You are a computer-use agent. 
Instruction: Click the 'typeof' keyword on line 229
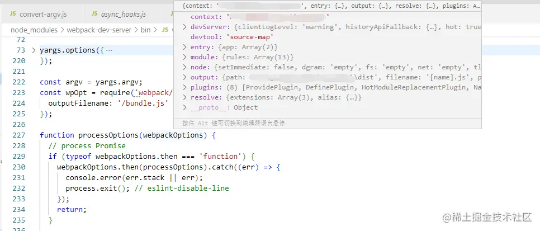pyautogui.click(x=78, y=157)
